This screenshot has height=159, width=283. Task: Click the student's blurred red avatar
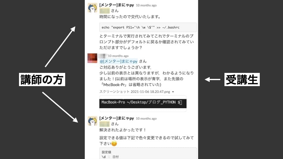click(x=92, y=58)
